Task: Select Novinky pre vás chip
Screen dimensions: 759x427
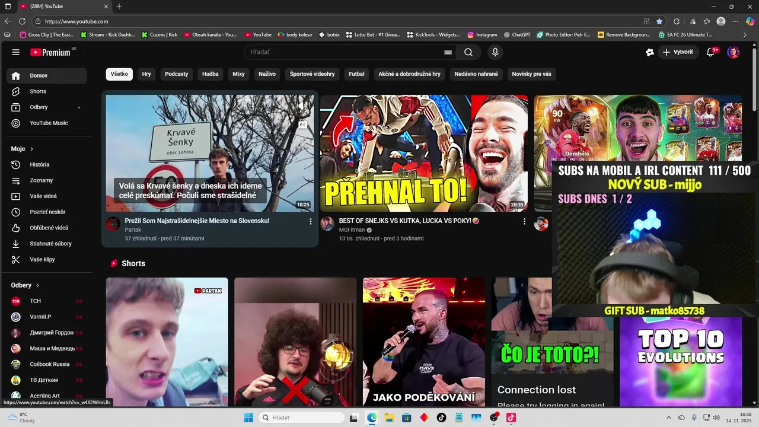Action: (532, 74)
